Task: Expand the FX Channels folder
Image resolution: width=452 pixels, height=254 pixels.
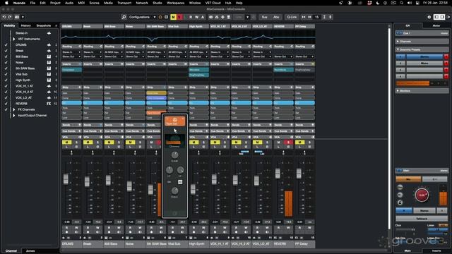Action: [14, 109]
